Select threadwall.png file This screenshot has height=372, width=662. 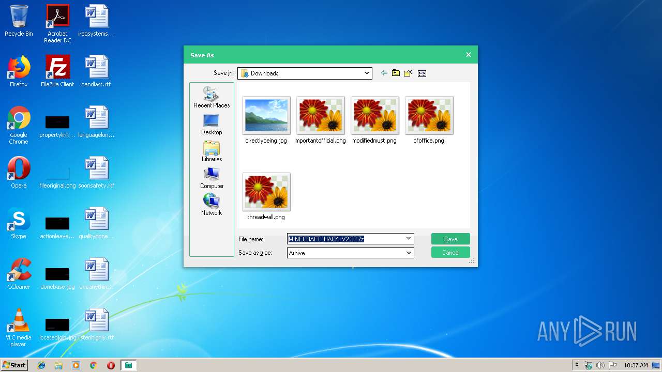point(266,197)
